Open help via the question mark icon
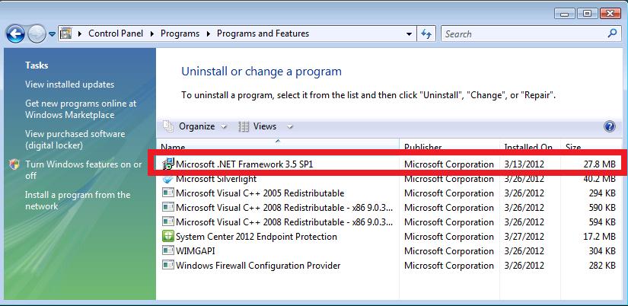The image size is (628, 306). pos(609,127)
